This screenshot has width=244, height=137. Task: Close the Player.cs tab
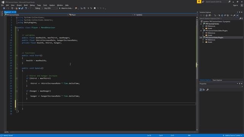(x=15, y=12)
